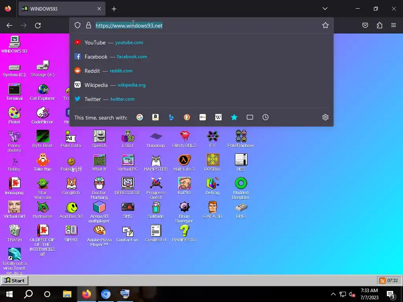Screen dimensions: 403x302
Task: Search only in bookmarks star icon
Action: [x=234, y=117]
